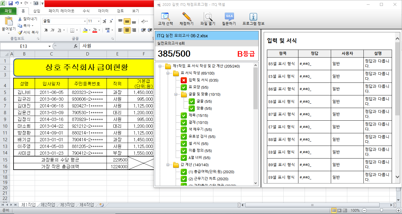Collapse the 글꼴 및 맞춤 tree folder
Image resolution: width=402 pixels, height=214 pixels.
[x=175, y=94]
